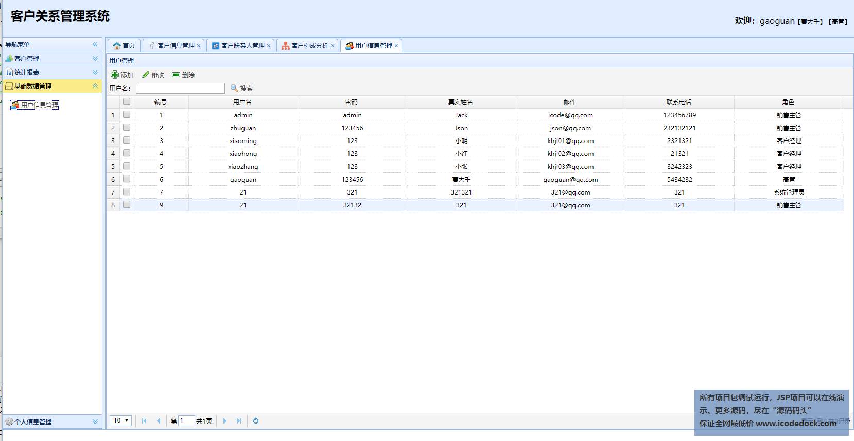The image size is (854, 441).
Task: Check the checkbox for user number 7
Action: tap(127, 191)
